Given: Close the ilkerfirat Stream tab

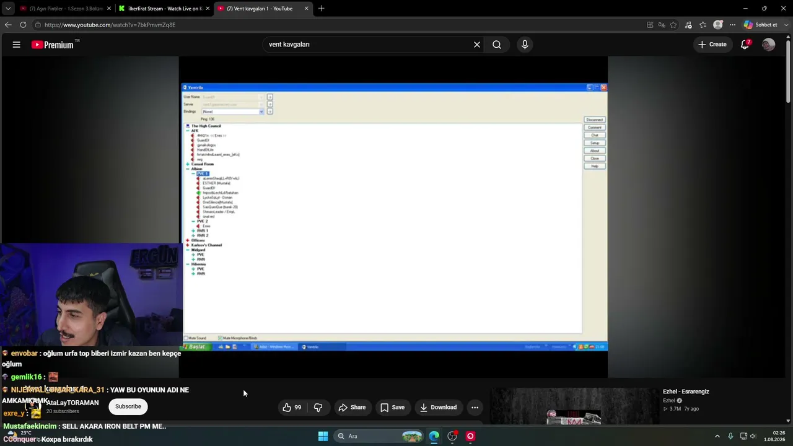Looking at the screenshot, I should click(208, 9).
